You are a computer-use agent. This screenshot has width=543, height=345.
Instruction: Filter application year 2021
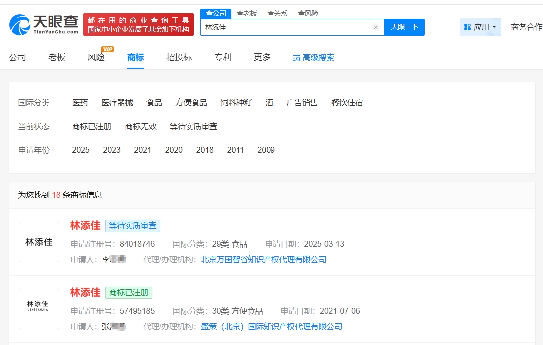[142, 150]
